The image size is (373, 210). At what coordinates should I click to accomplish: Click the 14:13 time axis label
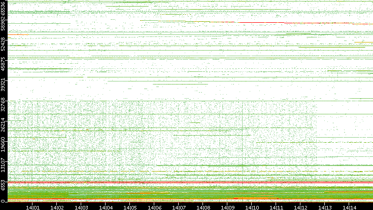point(325,207)
